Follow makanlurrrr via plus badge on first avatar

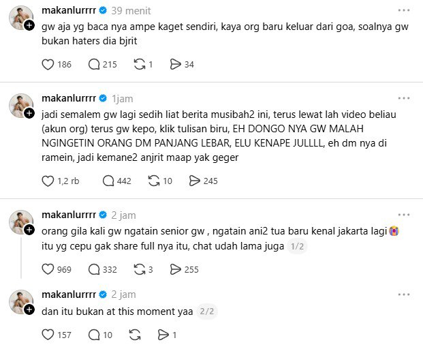[29, 25]
